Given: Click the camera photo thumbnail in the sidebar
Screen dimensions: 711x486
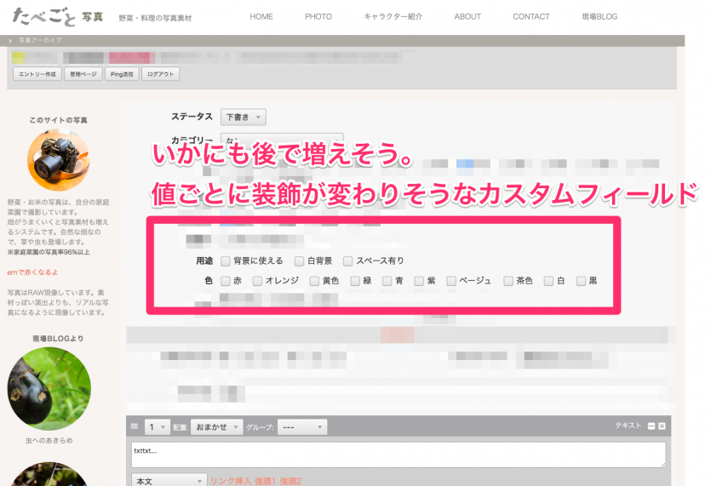Looking at the screenshot, I should pyautogui.click(x=58, y=161).
